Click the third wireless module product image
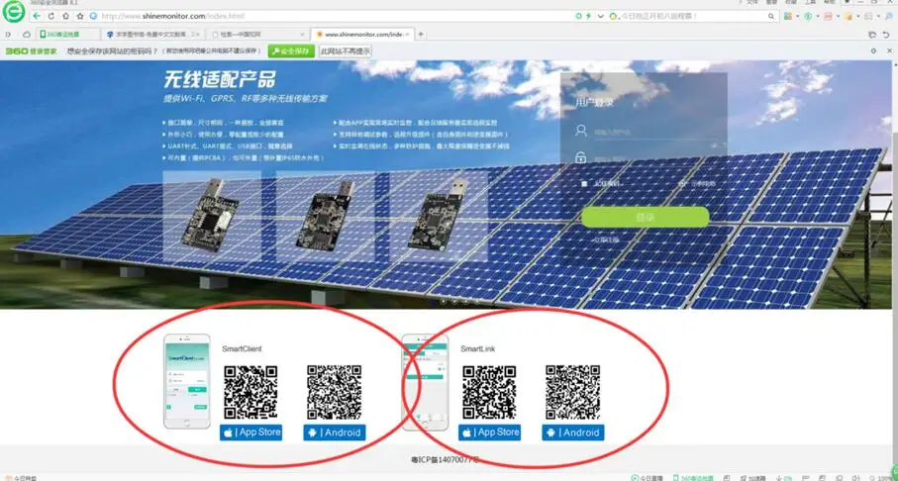Screen dimensions: 898x481 tap(439, 216)
